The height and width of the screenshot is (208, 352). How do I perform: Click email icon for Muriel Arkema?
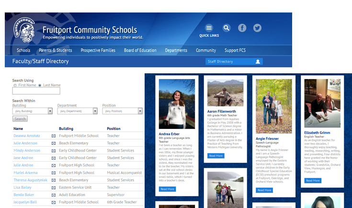click(x=54, y=173)
